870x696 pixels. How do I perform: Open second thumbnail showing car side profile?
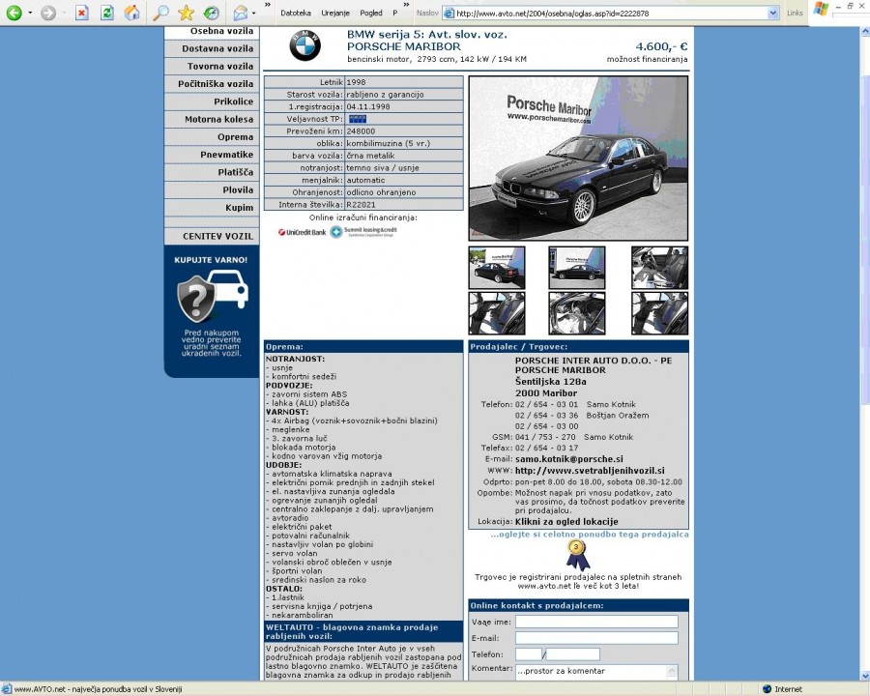point(577,268)
